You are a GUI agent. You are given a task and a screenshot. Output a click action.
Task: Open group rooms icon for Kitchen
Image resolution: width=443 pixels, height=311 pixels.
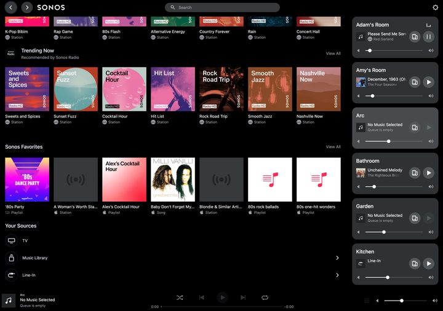tap(415, 264)
